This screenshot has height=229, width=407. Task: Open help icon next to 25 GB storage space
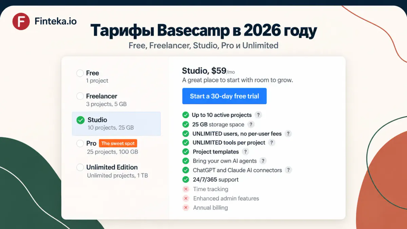[251, 124]
